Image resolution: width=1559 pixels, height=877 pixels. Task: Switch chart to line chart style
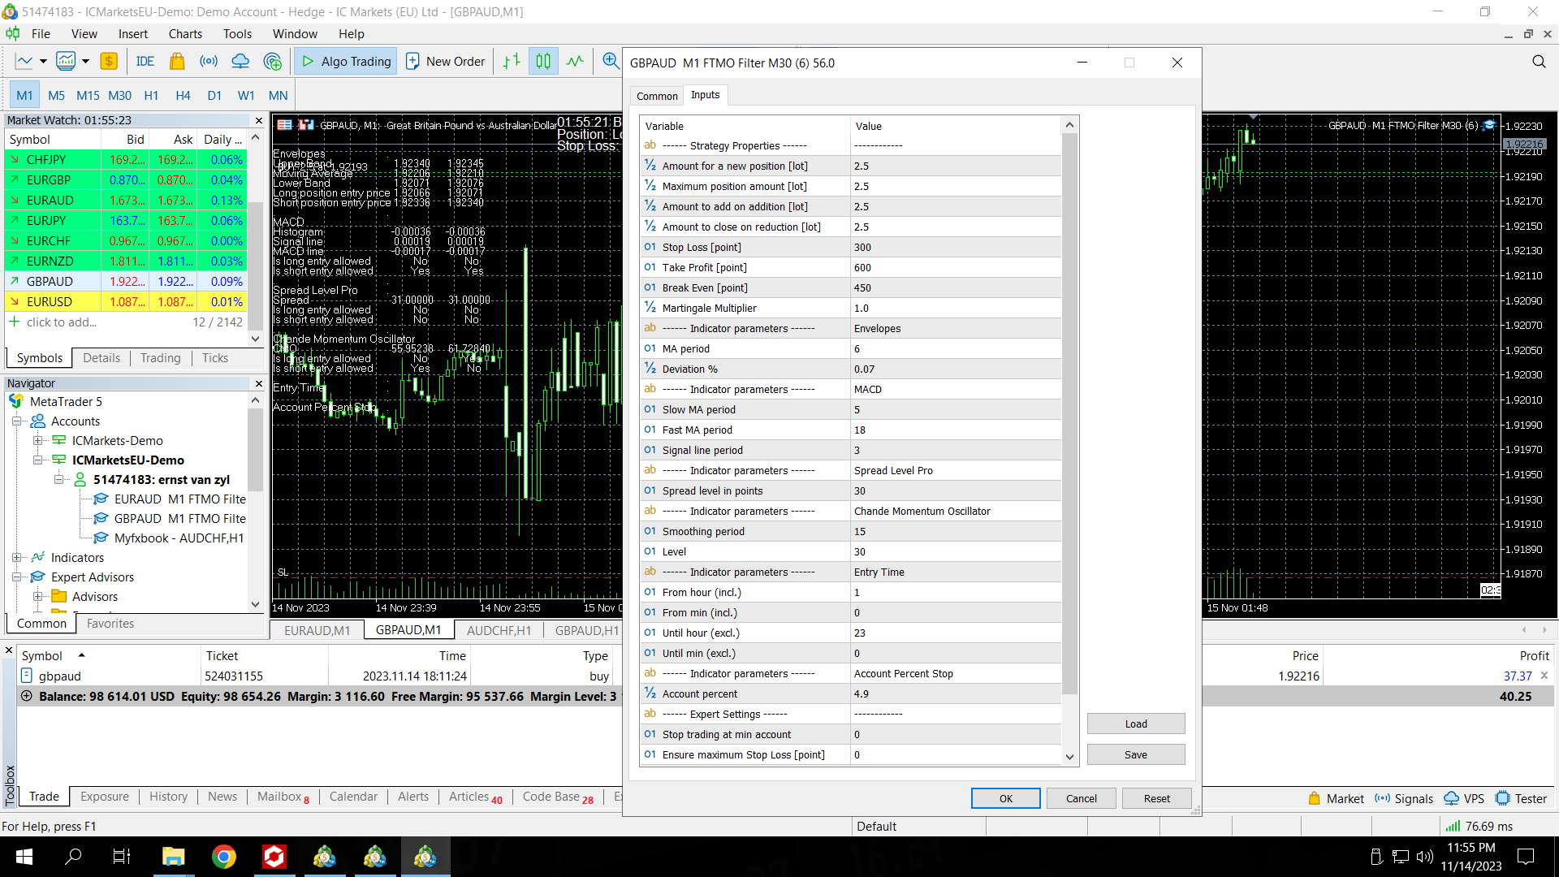575,61
